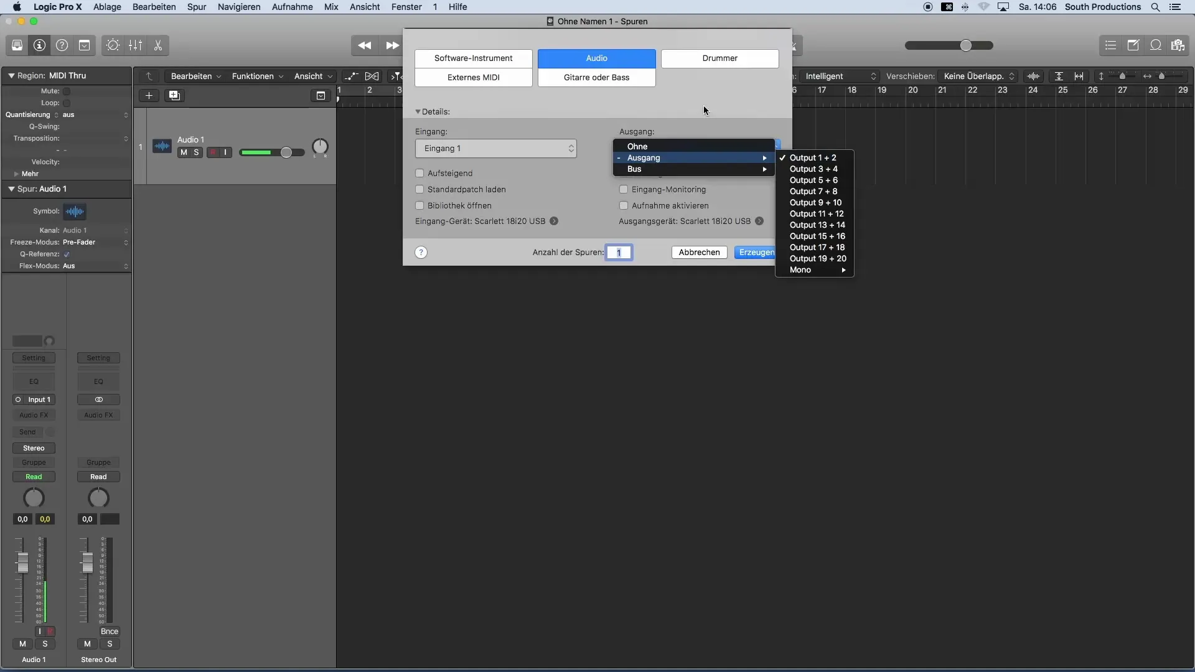Open Ansicht dropdown in tracks area
Viewport: 1195px width, 672px height.
tap(313, 76)
